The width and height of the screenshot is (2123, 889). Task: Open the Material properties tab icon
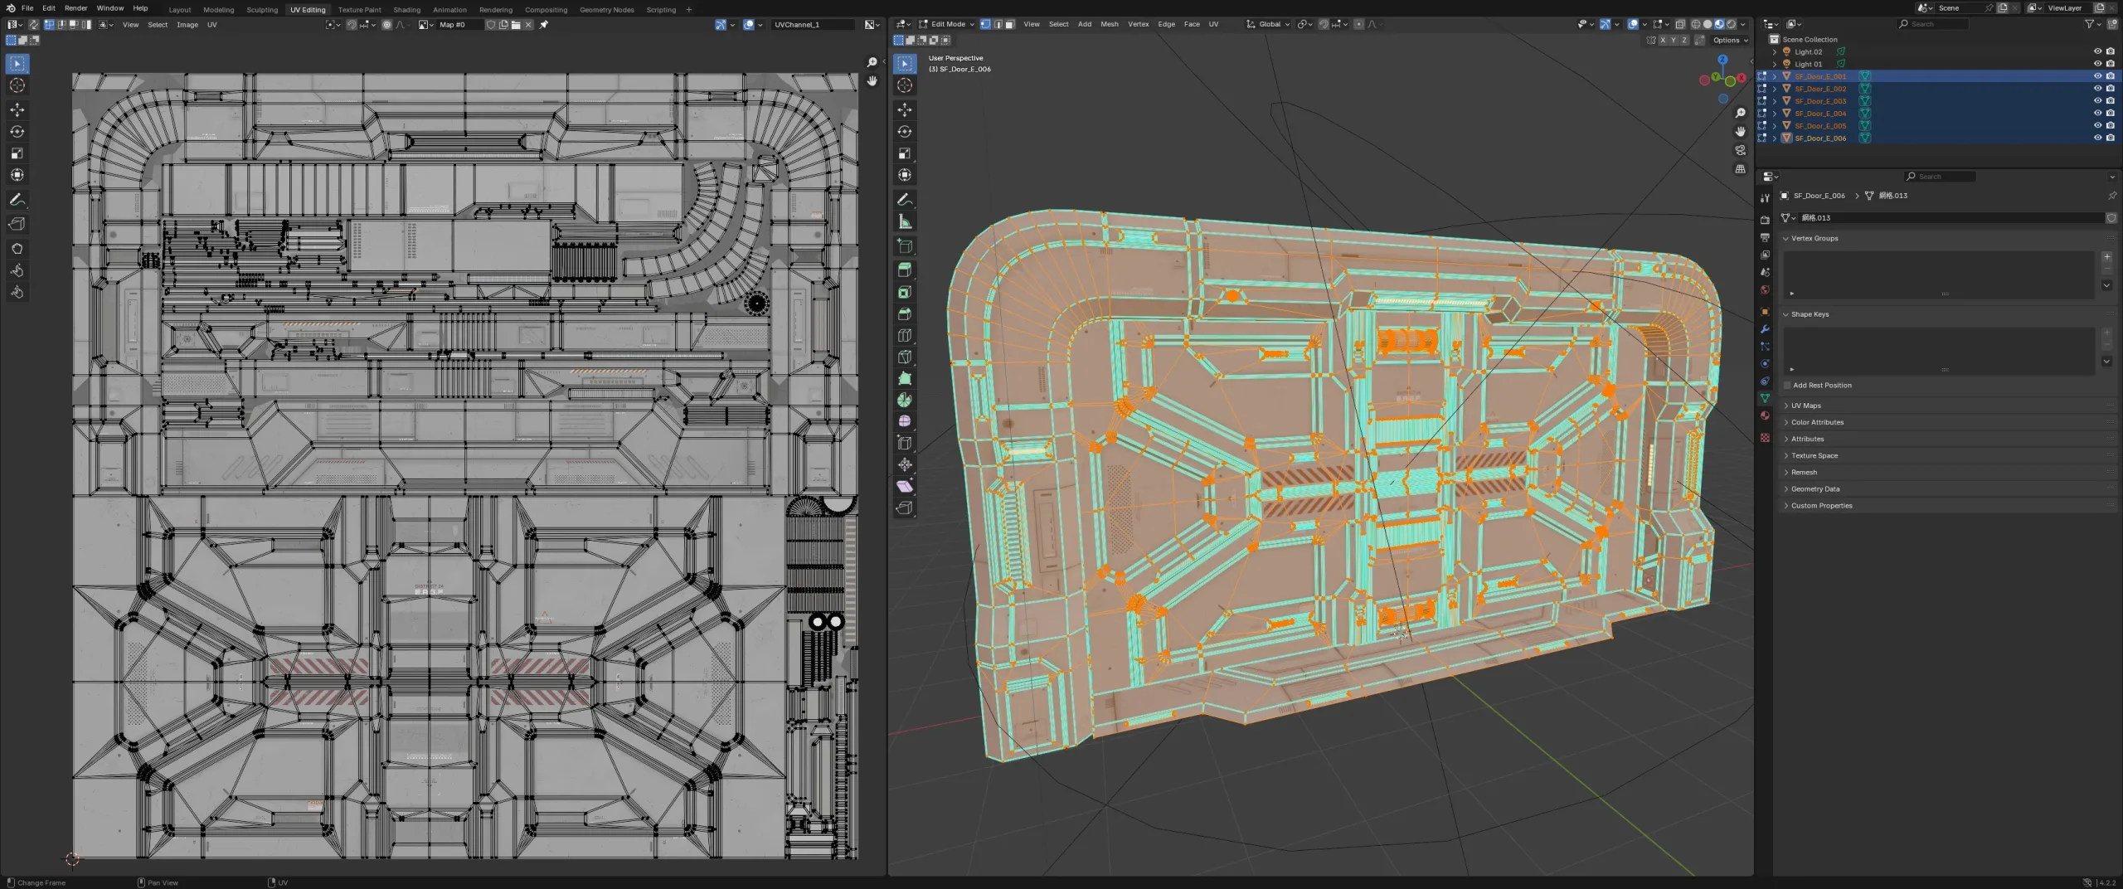pyautogui.click(x=1765, y=415)
